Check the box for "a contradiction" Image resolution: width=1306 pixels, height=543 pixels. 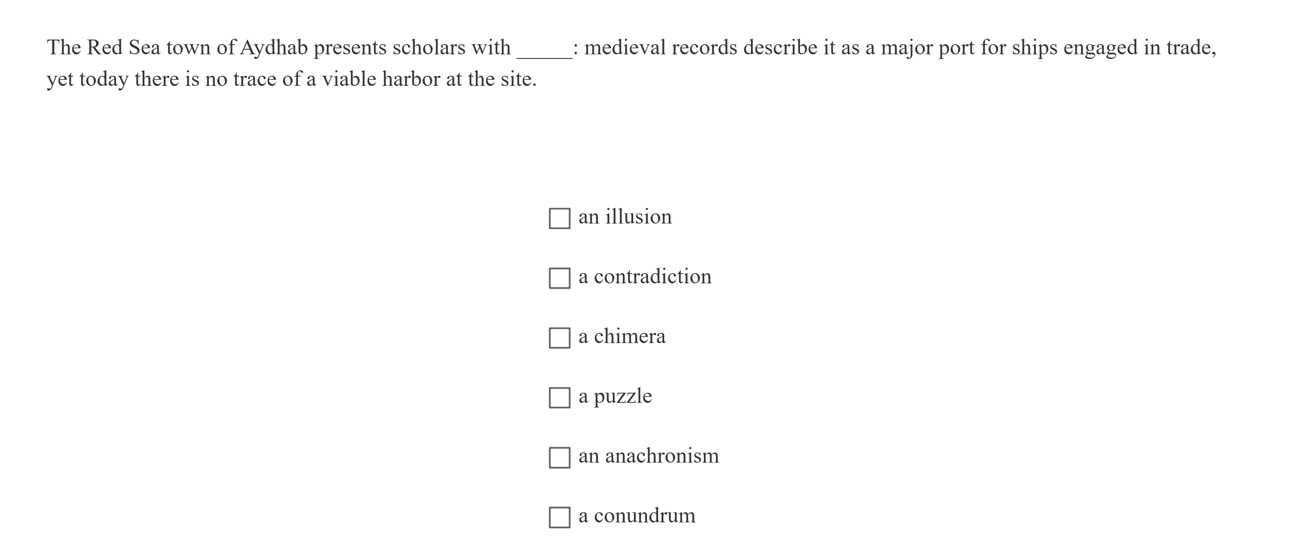click(x=559, y=278)
